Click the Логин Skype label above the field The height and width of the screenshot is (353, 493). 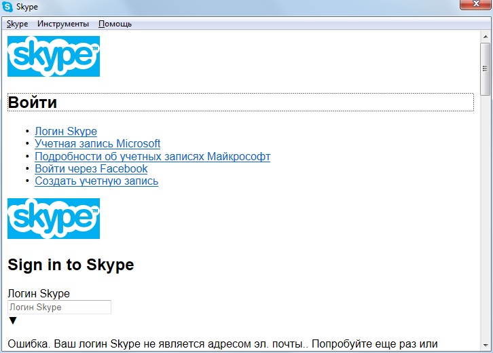[39, 294]
